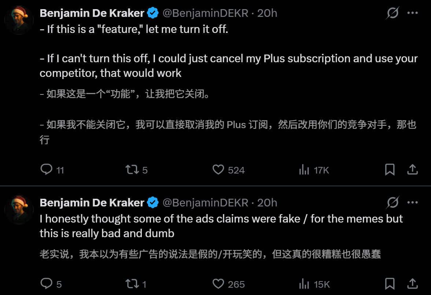Repost the tweet about Plus subscription

[x=132, y=170]
